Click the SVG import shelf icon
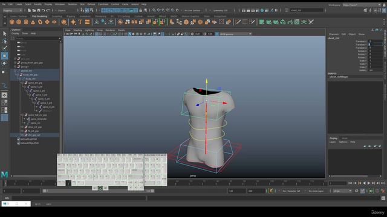 [x=87, y=22]
